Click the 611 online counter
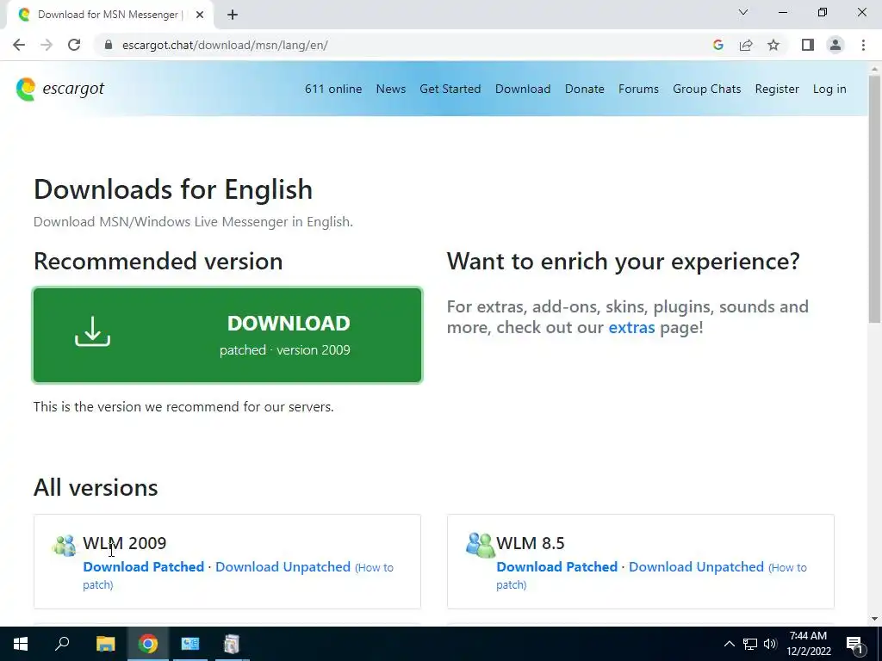This screenshot has width=882, height=661. tap(333, 89)
